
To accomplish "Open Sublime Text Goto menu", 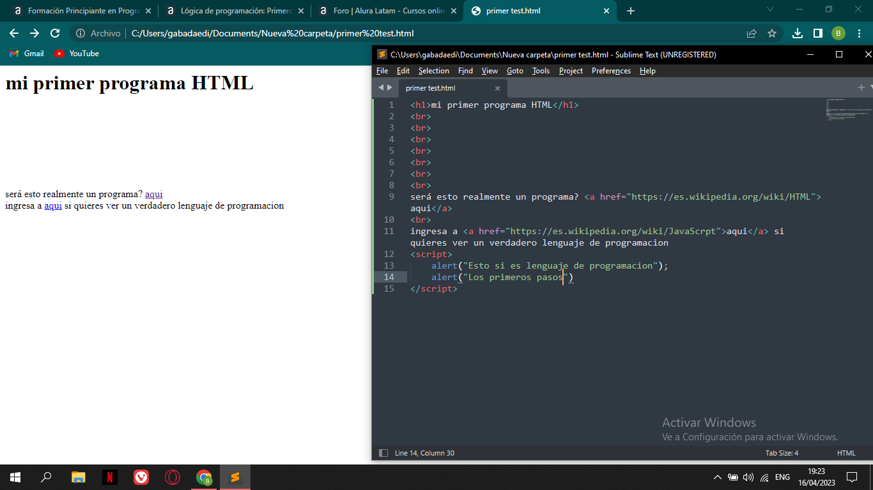I will (515, 71).
